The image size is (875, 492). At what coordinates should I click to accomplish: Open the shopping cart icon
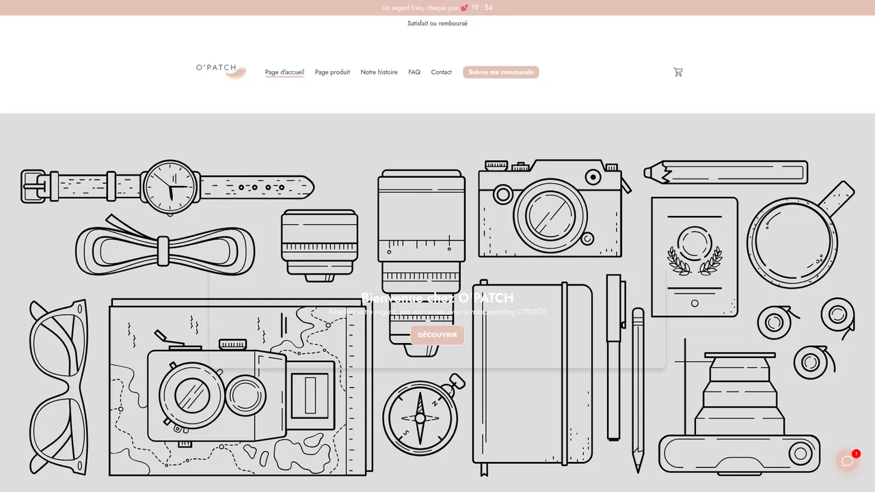pos(678,72)
